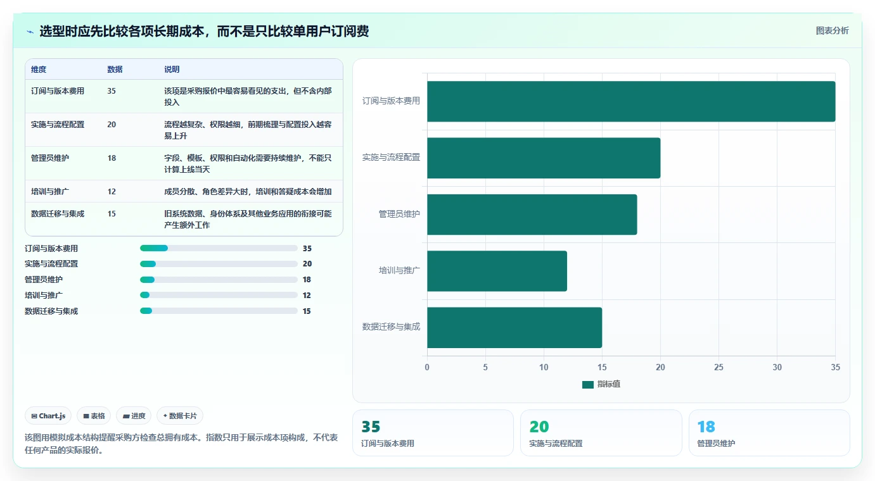
Task: Click the title 选型时应先比较各项长期成本
Action: (x=204, y=32)
